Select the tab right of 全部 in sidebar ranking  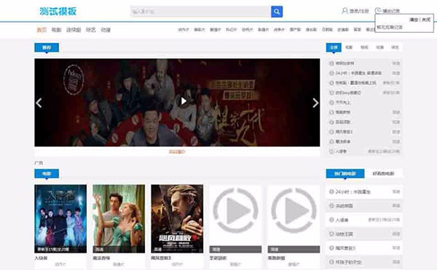click(x=349, y=47)
